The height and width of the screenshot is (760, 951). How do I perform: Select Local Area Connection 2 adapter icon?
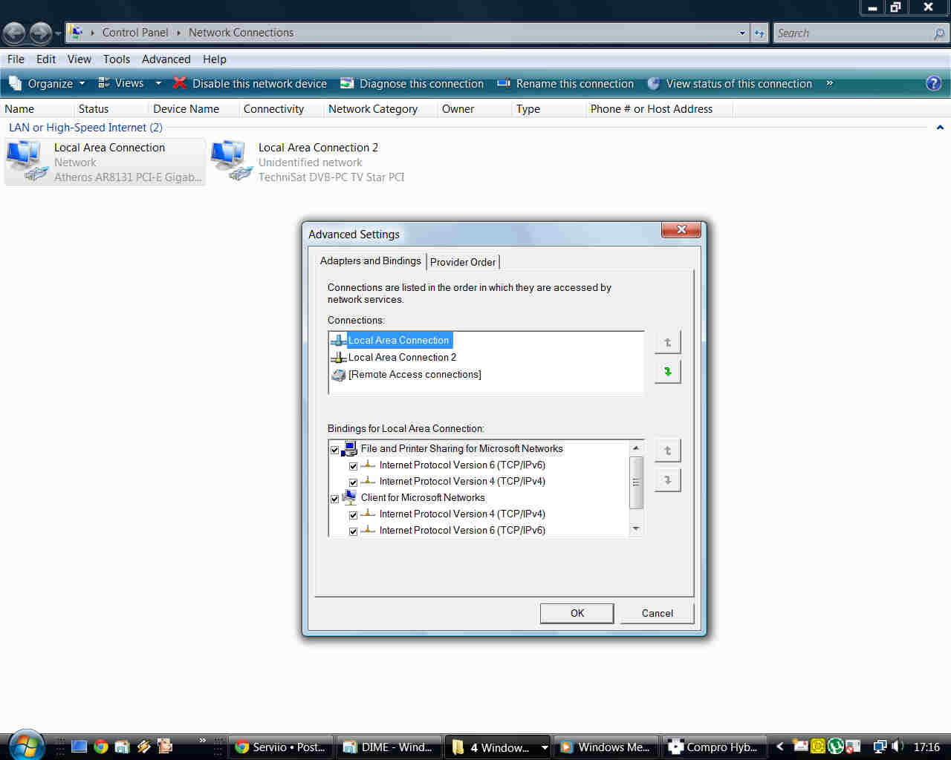point(231,160)
